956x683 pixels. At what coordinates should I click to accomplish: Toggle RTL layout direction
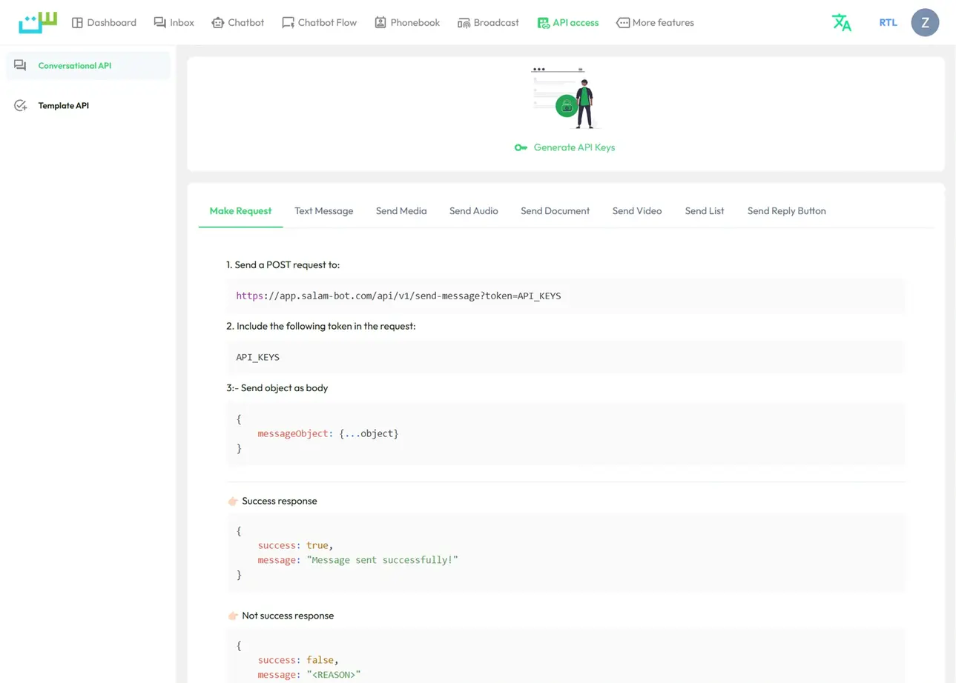888,22
